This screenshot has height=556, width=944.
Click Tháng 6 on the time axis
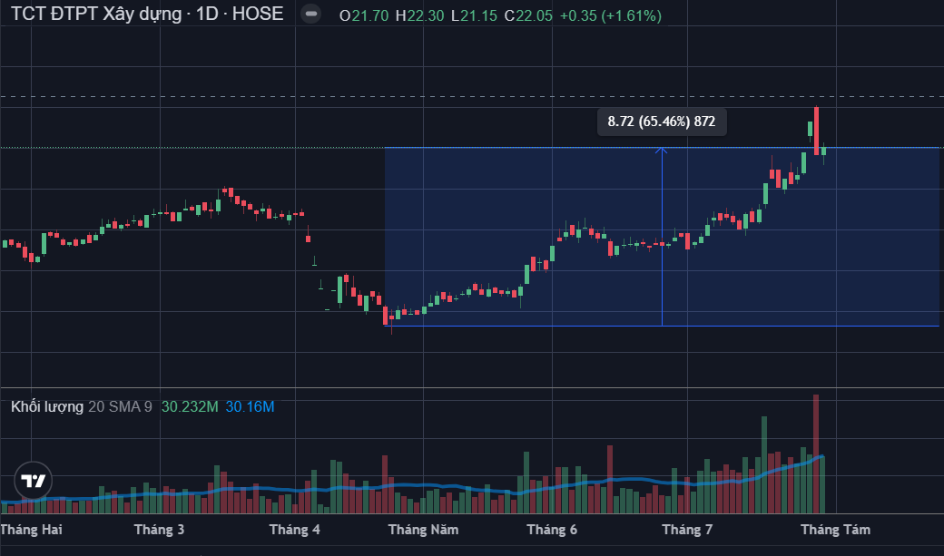pos(552,529)
